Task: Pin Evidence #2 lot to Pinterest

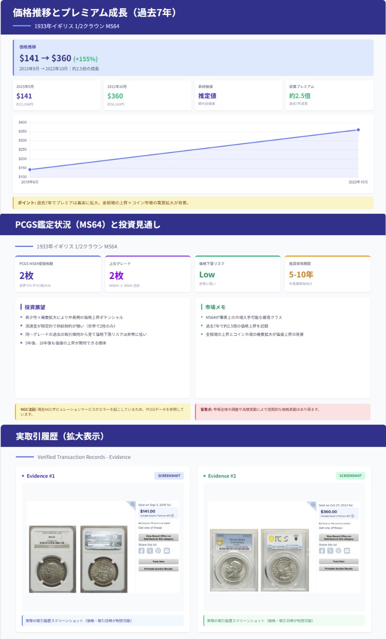Action: pyautogui.click(x=338, y=551)
